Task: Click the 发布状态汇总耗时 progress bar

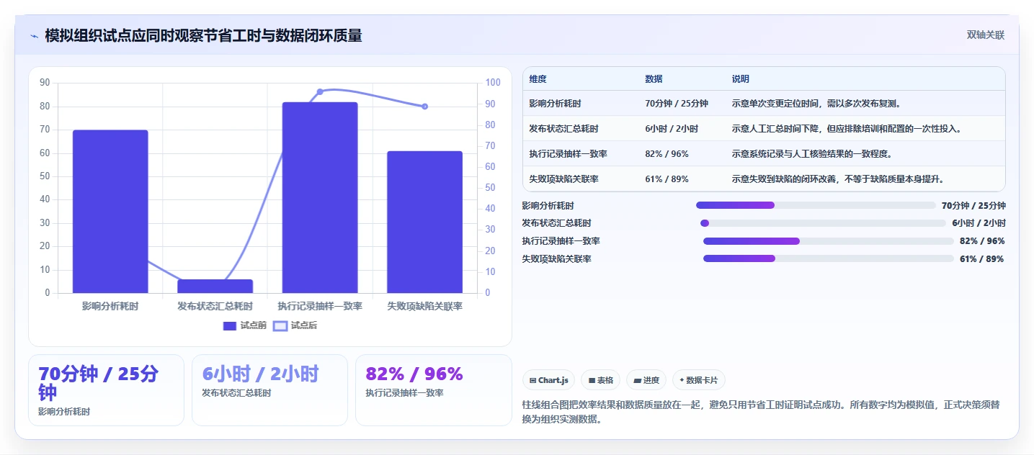Action: (x=823, y=223)
